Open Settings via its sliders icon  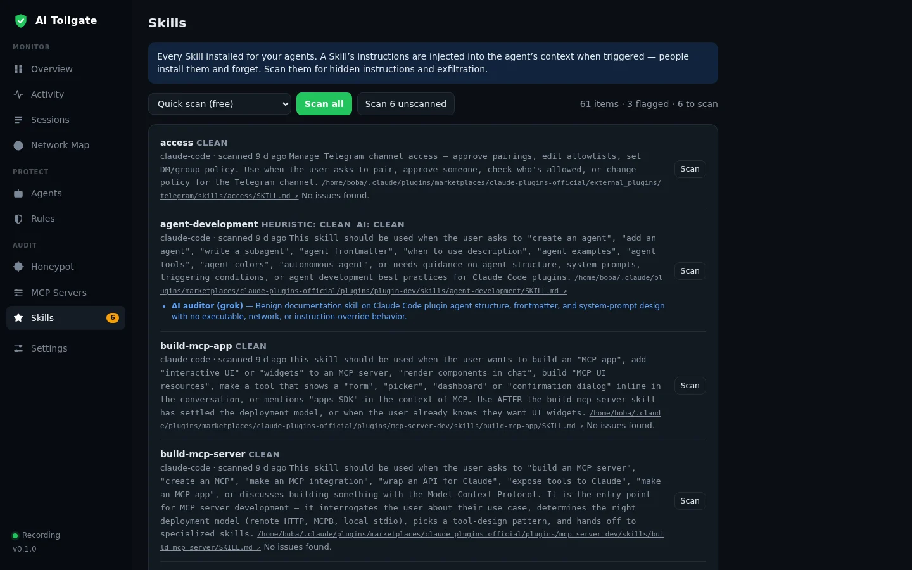pos(18,348)
